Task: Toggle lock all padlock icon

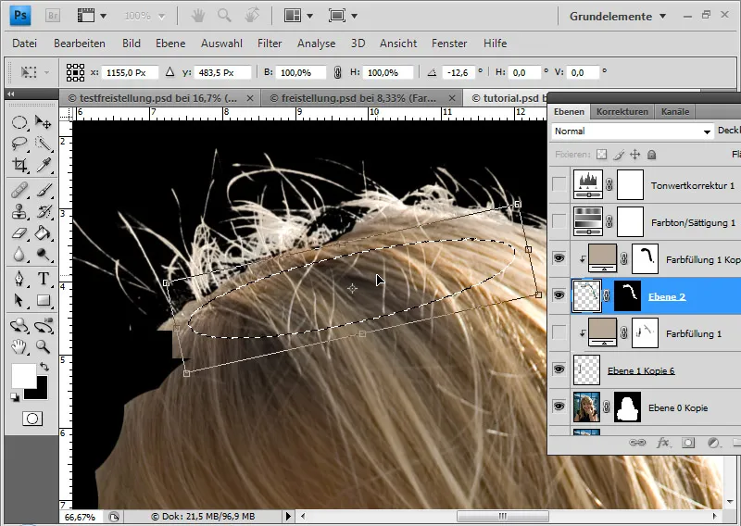Action: [x=652, y=155]
